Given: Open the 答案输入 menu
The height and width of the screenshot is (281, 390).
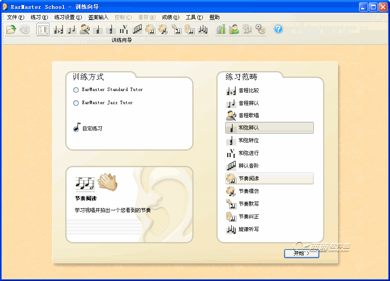Looking at the screenshot, I should click(98, 17).
